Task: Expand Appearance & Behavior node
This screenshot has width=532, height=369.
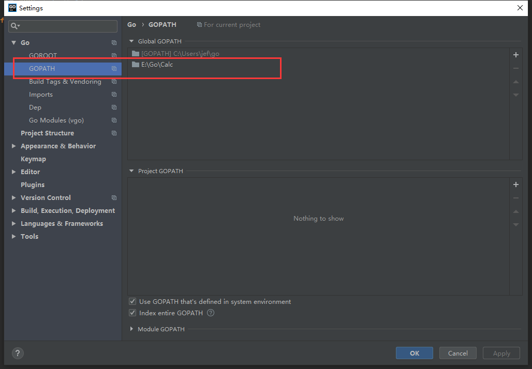Action: pyautogui.click(x=13, y=146)
